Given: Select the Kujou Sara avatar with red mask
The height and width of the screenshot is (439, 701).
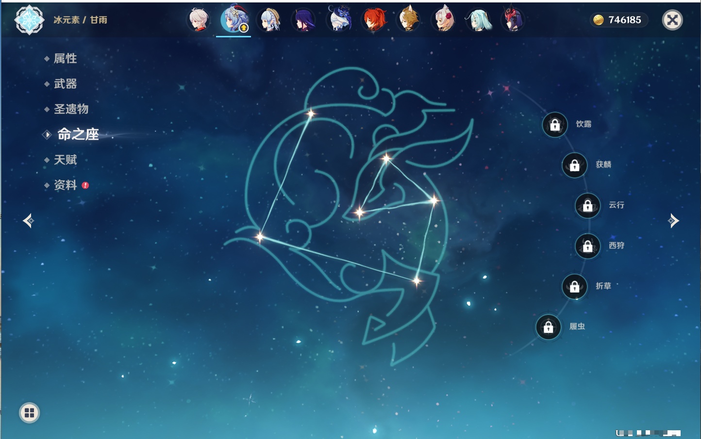Looking at the screenshot, I should [x=513, y=20].
